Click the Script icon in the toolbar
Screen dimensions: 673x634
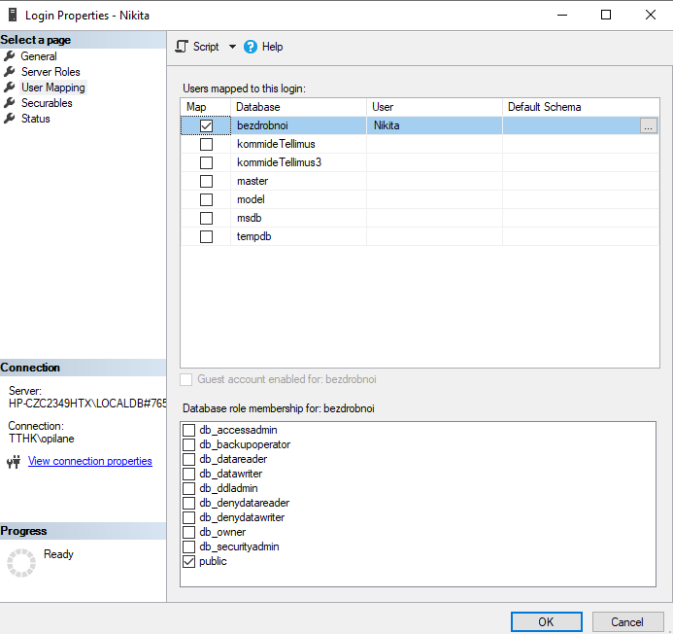(x=182, y=47)
